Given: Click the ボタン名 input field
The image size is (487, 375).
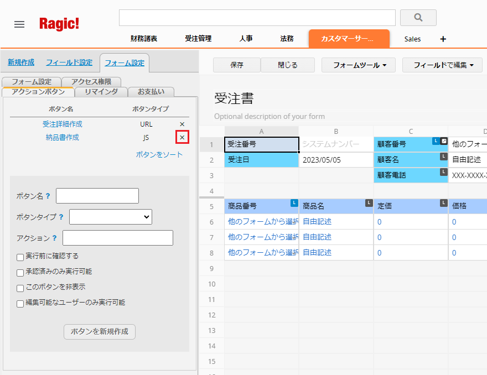Looking at the screenshot, I should [x=97, y=196].
